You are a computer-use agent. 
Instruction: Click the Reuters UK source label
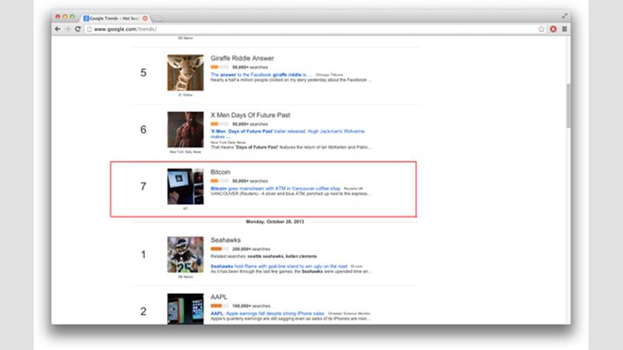pyautogui.click(x=354, y=189)
